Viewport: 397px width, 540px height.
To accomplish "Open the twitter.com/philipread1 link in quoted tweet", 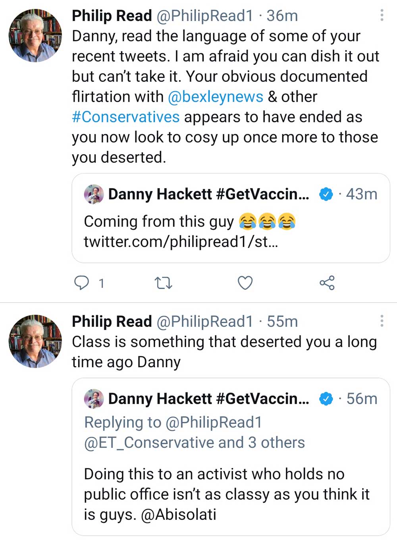I will (x=181, y=241).
